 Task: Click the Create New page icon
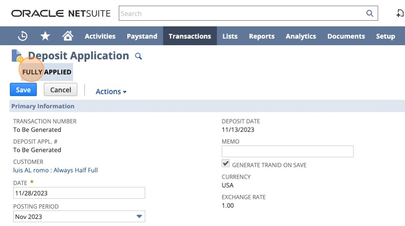coord(400,13)
